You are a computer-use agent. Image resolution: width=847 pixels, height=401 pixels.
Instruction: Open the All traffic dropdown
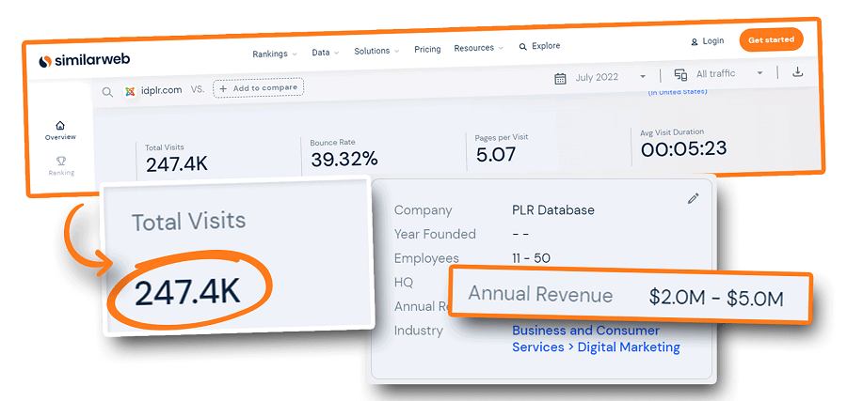(729, 74)
